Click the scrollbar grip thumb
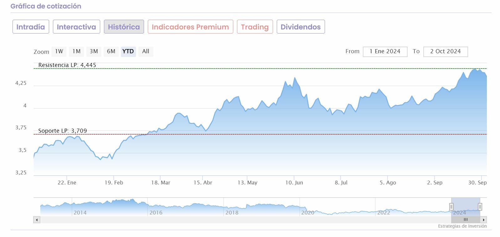The image size is (500, 237). (466, 220)
